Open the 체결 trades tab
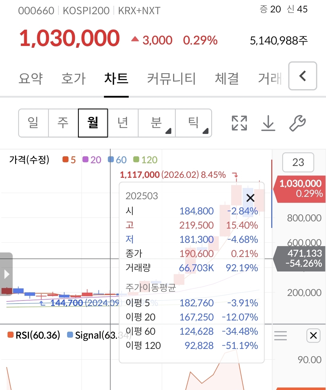The height and width of the screenshot is (390, 326). [x=227, y=78]
